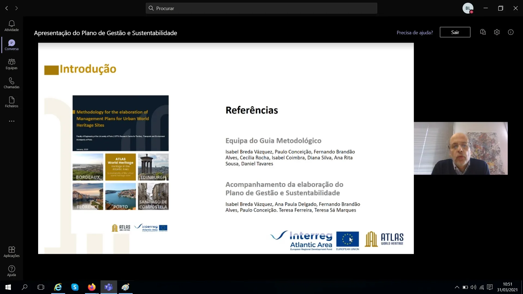Open meeting settings gear icon
Viewport: 523px width, 294px height.
pyautogui.click(x=497, y=32)
